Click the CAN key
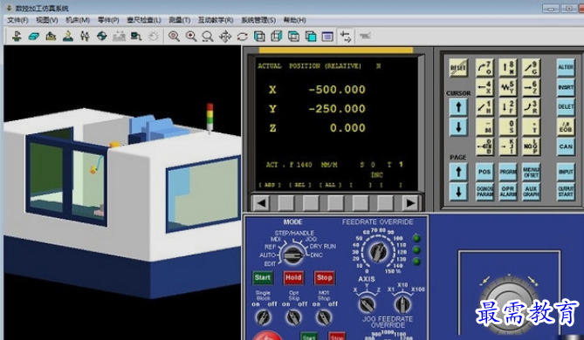Screen dimensions: 584x340 [566, 146]
